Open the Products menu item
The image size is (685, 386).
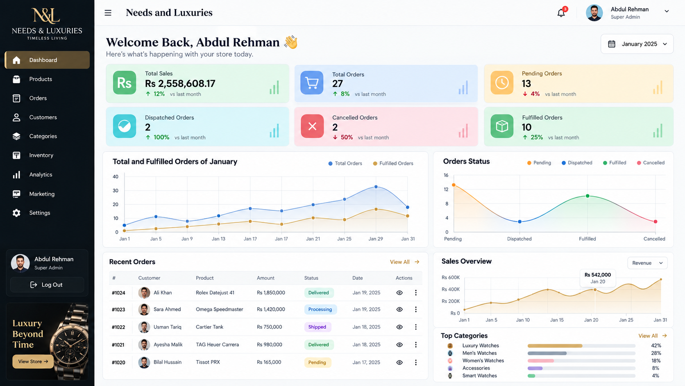pyautogui.click(x=47, y=79)
